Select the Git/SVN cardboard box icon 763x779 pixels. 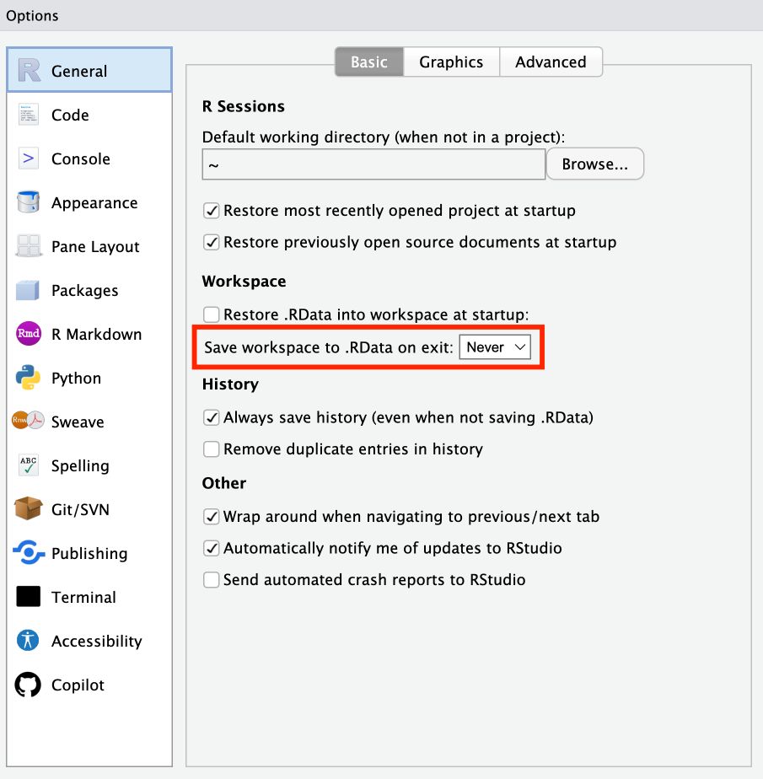tap(29, 510)
